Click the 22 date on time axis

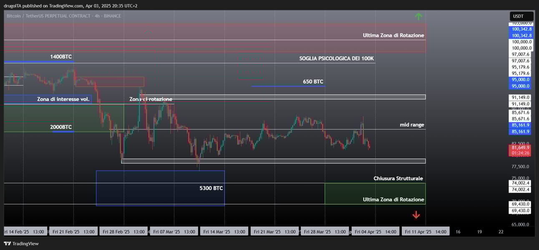(x=501, y=232)
